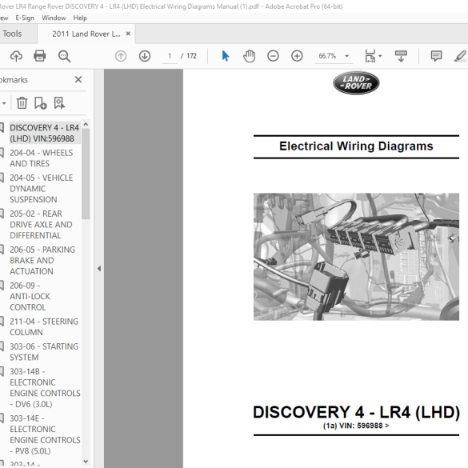Click the wiring harness illustration on page
Viewport: 468px width, 468px height.
click(x=356, y=257)
